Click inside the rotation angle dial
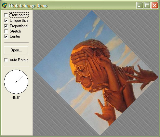The width and height of the screenshot is (160, 137). [16, 82]
